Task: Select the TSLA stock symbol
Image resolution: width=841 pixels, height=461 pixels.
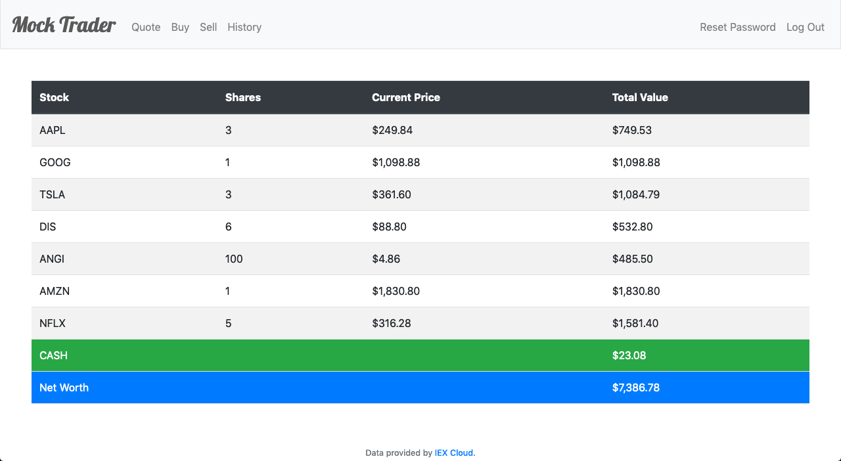Action: click(53, 194)
